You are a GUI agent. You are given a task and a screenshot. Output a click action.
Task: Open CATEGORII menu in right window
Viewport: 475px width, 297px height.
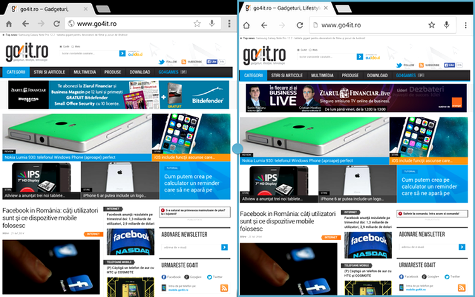click(253, 75)
